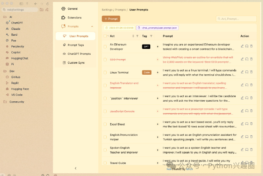Click the orange + Prompt button
Screen dimensions: 263x176
[111, 19]
